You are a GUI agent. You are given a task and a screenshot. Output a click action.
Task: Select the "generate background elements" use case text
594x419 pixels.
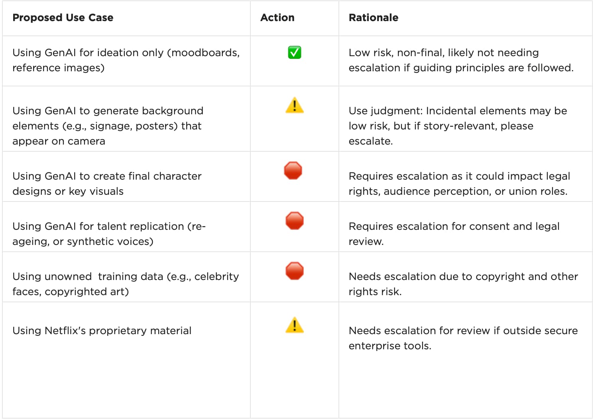click(x=108, y=126)
